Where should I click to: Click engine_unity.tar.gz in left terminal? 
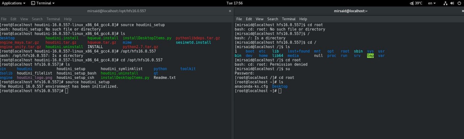[x=21, y=47]
